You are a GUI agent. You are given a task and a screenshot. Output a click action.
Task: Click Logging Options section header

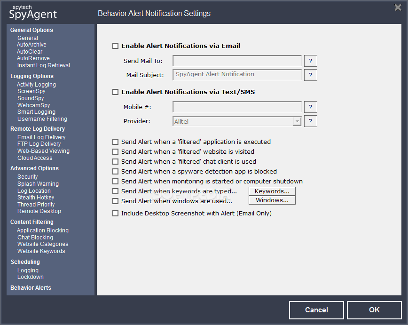pos(32,76)
